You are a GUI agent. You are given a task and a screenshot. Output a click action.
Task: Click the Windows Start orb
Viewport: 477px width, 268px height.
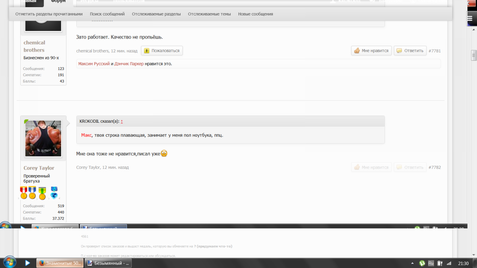pyautogui.click(x=9, y=262)
